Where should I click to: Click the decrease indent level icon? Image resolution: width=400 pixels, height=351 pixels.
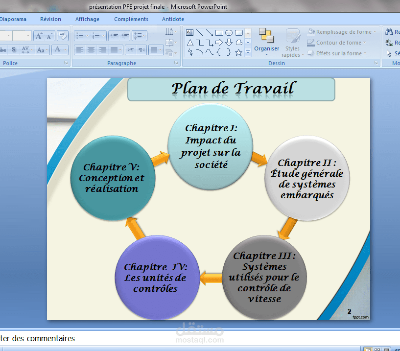click(x=114, y=36)
